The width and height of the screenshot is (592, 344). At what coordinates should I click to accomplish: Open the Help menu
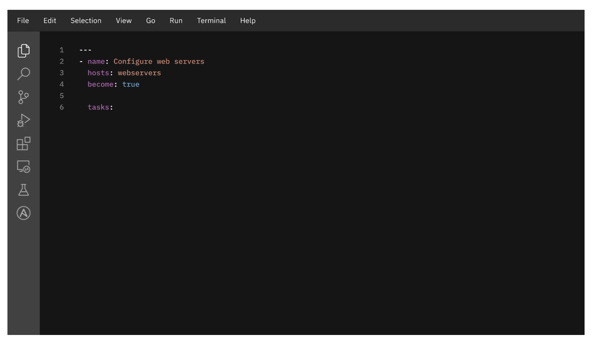pos(248,21)
